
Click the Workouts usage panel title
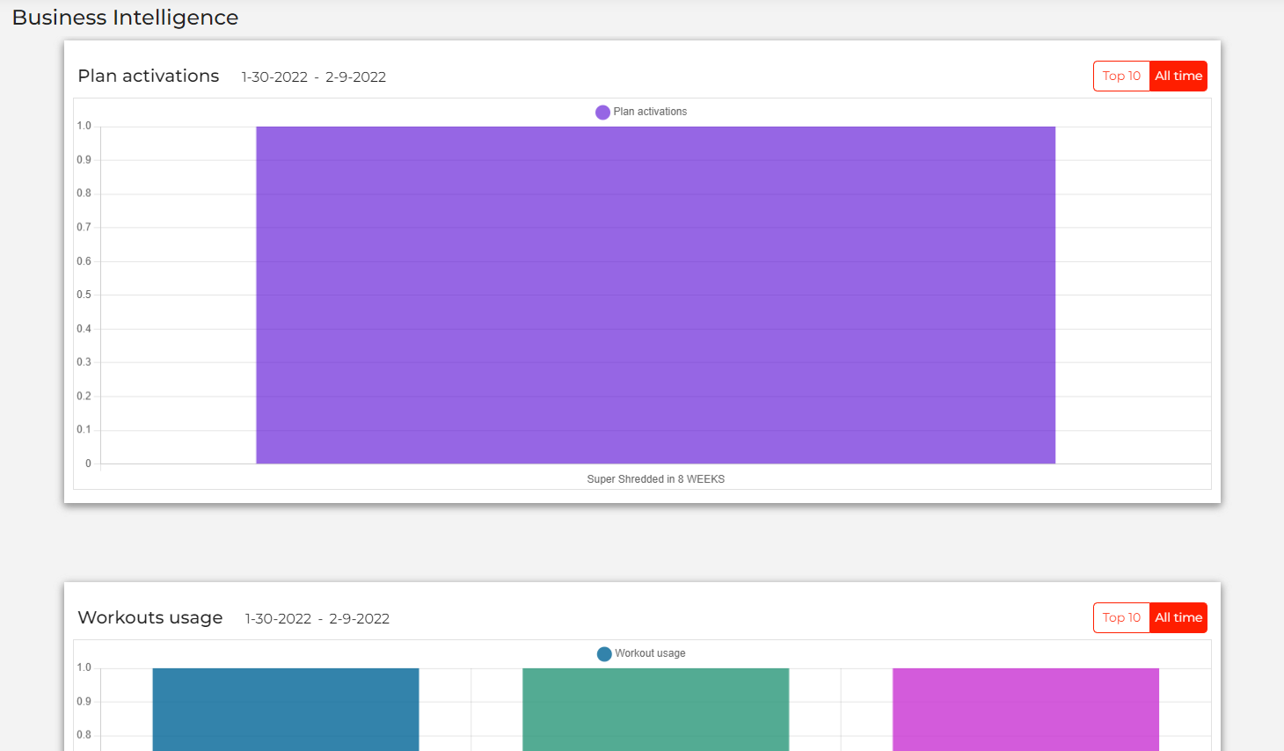[x=150, y=618]
